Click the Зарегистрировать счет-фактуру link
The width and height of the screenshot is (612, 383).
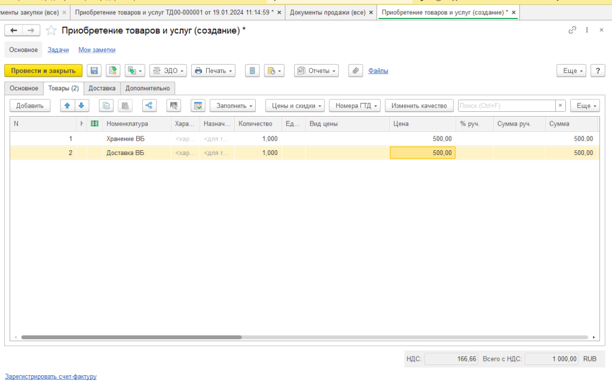click(51, 377)
